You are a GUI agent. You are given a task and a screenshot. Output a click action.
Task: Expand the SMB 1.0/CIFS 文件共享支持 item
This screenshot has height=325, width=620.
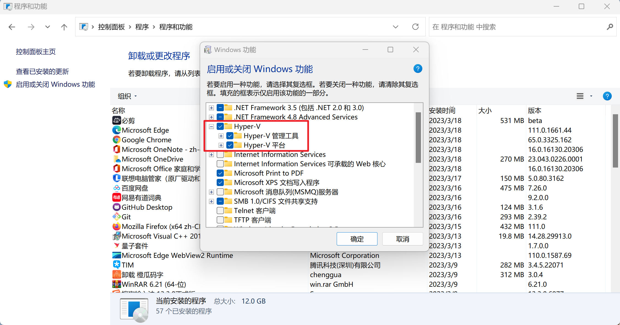tap(212, 201)
